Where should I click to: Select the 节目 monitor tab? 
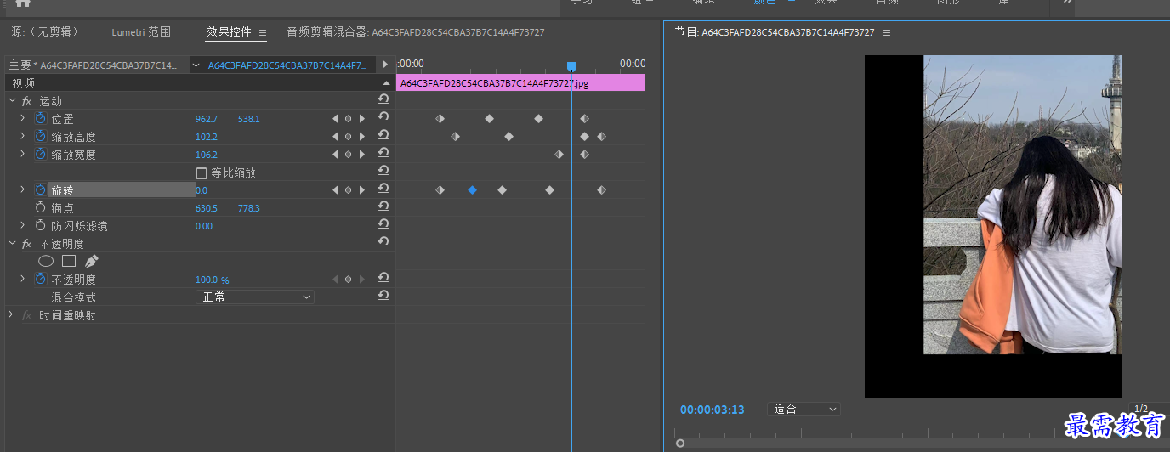(775, 32)
